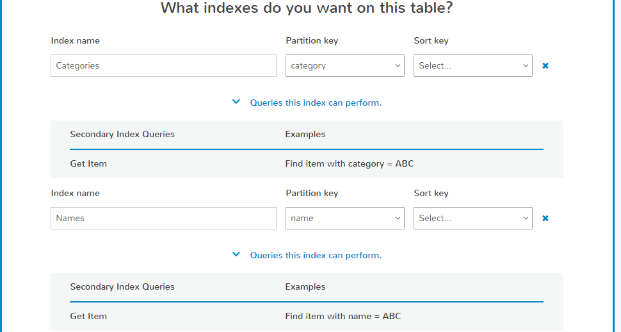Open the Sort key dropdown for Categories index
621x332 pixels.
point(472,66)
